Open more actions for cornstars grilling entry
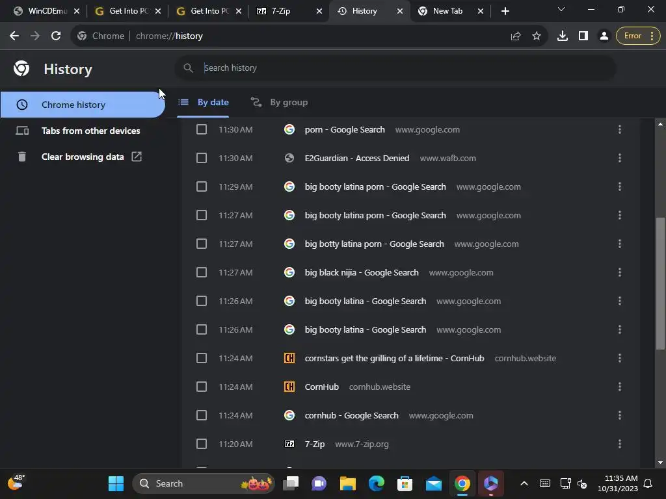Image resolution: width=666 pixels, height=499 pixels. coord(620,358)
